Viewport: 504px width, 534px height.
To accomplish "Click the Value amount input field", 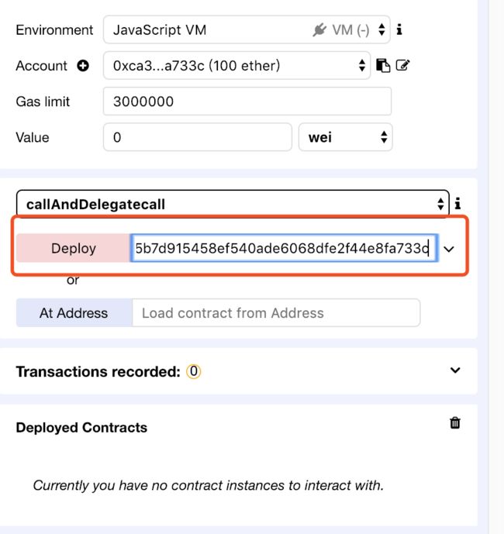I will (198, 137).
